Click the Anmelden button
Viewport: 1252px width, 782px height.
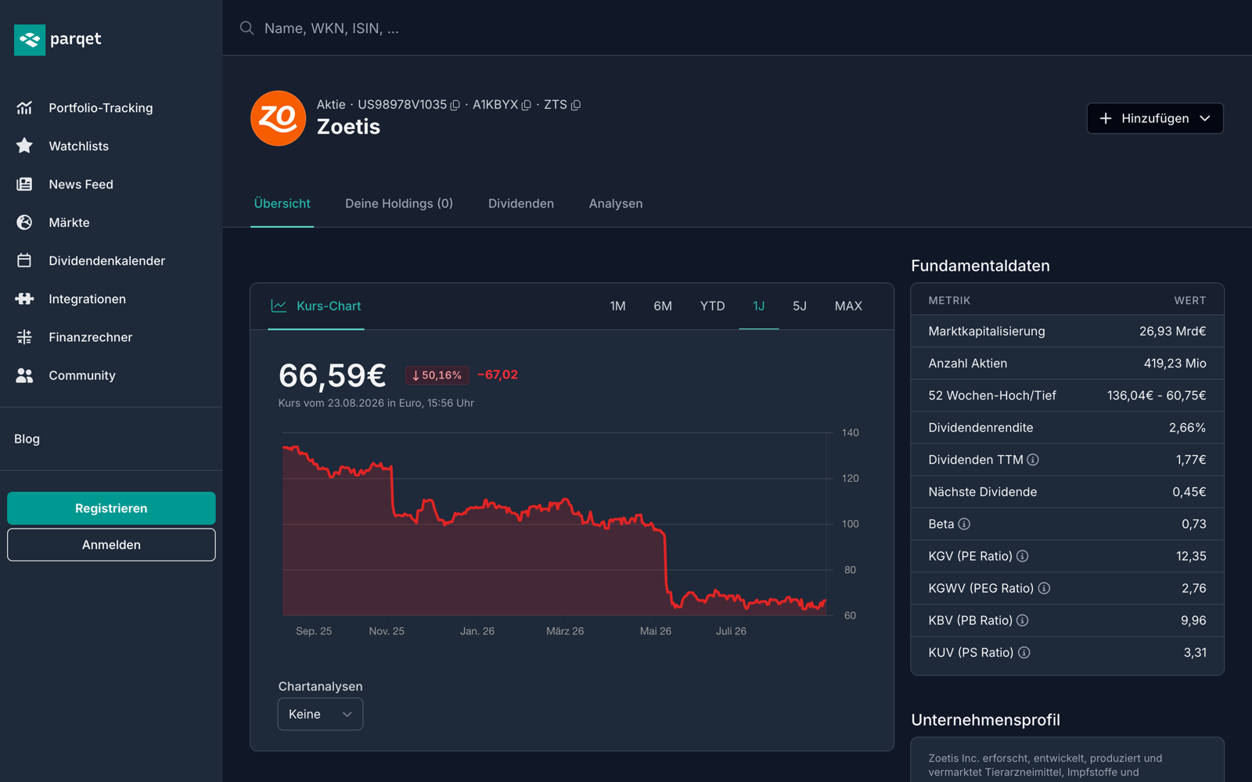coord(111,545)
